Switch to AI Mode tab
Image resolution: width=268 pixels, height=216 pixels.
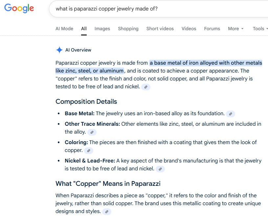click(x=64, y=29)
